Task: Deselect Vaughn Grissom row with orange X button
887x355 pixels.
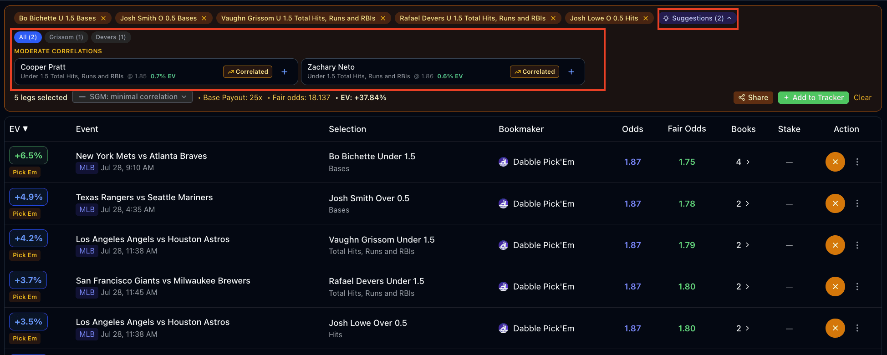Action: [x=835, y=245]
